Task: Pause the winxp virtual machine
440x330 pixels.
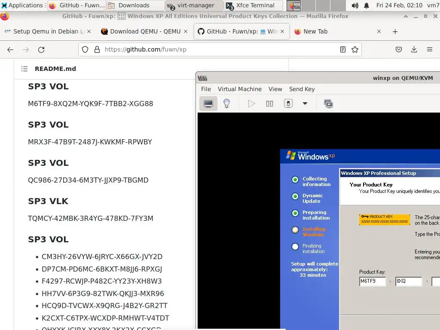Action: click(269, 104)
